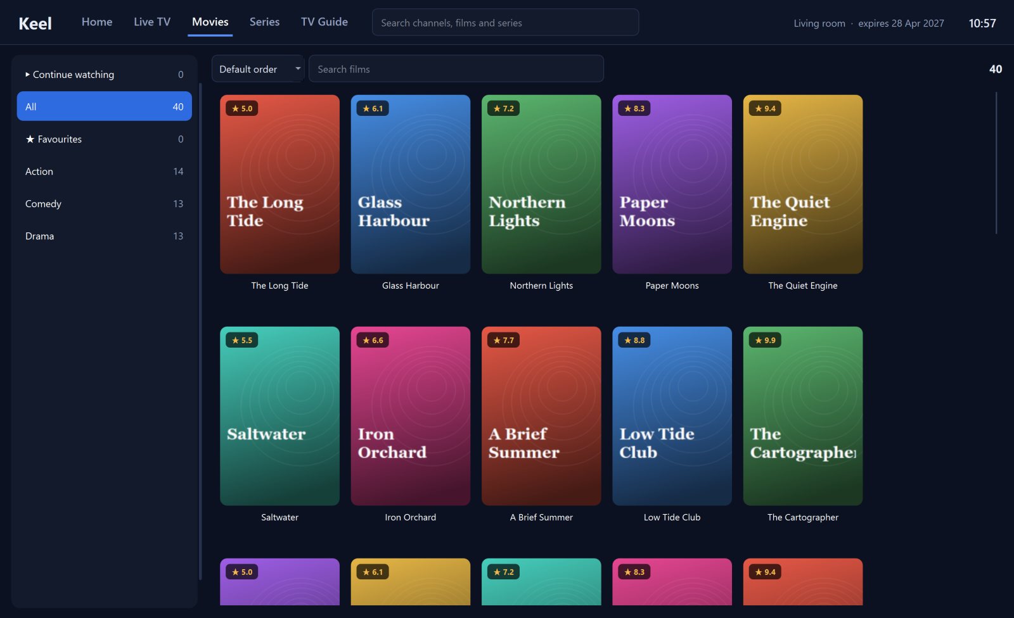1014x618 pixels.
Task: Go to the Home tab
Action: (x=97, y=22)
